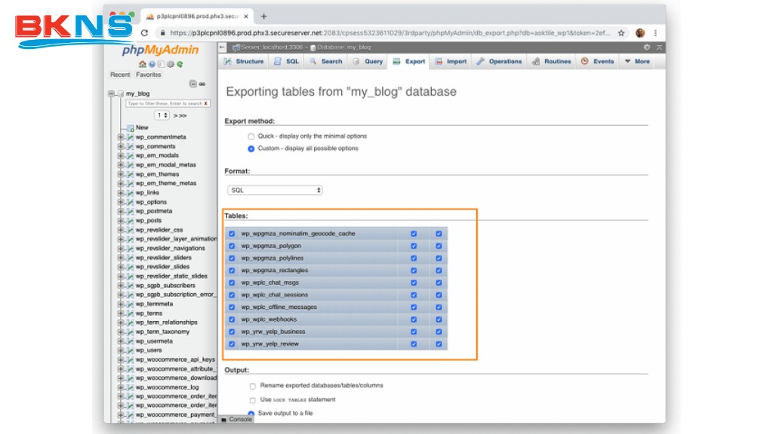Click the page settings gear in top bar
The width and height of the screenshot is (773, 434).
point(646,47)
